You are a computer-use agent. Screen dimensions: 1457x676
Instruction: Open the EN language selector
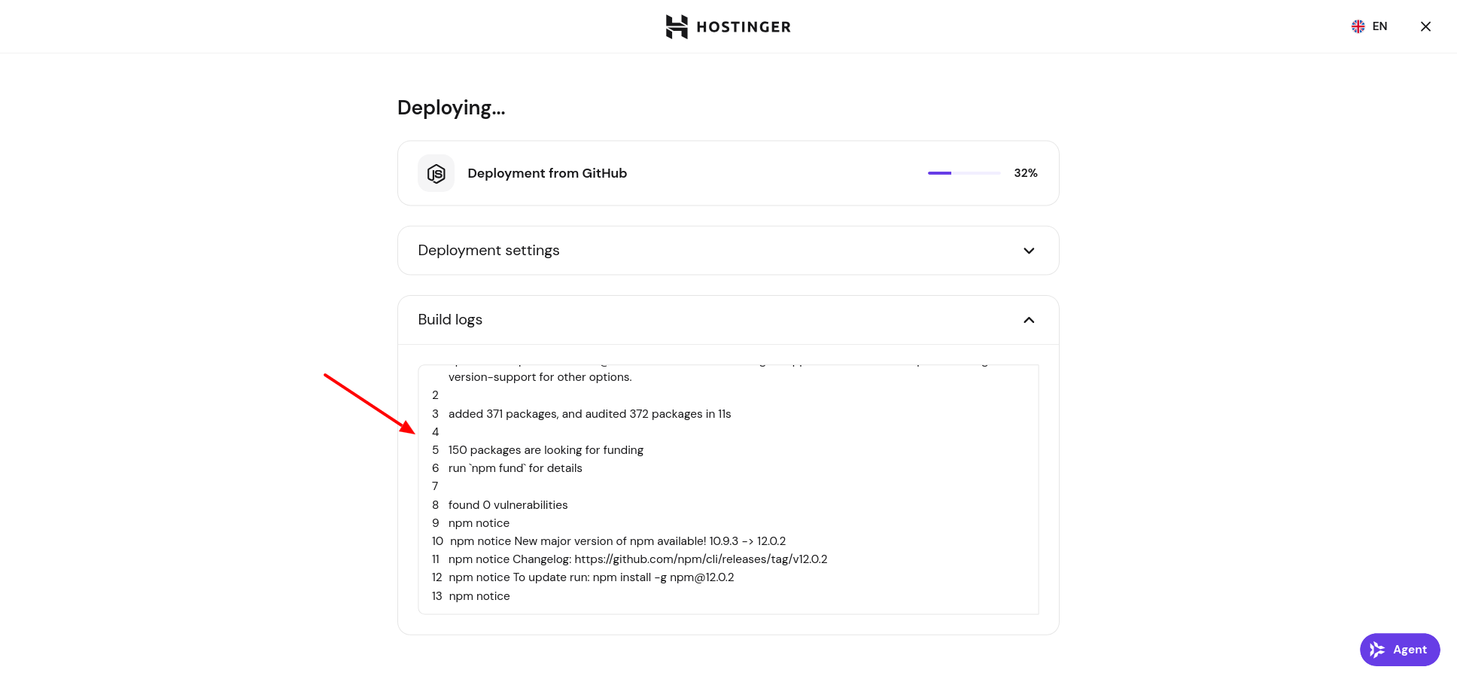[x=1369, y=26]
